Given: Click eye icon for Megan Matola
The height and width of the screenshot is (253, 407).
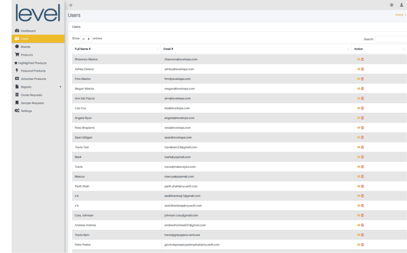Looking at the screenshot, I should pos(358,89).
